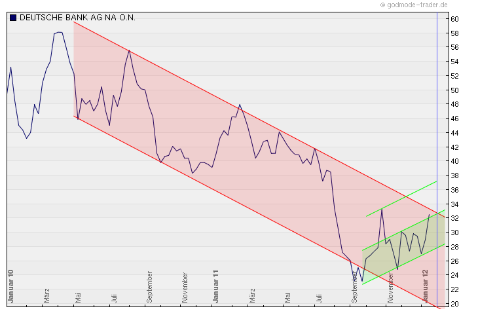
Task: Click the 'Mai' label after Januar 10
Action: pyautogui.click(x=78, y=298)
